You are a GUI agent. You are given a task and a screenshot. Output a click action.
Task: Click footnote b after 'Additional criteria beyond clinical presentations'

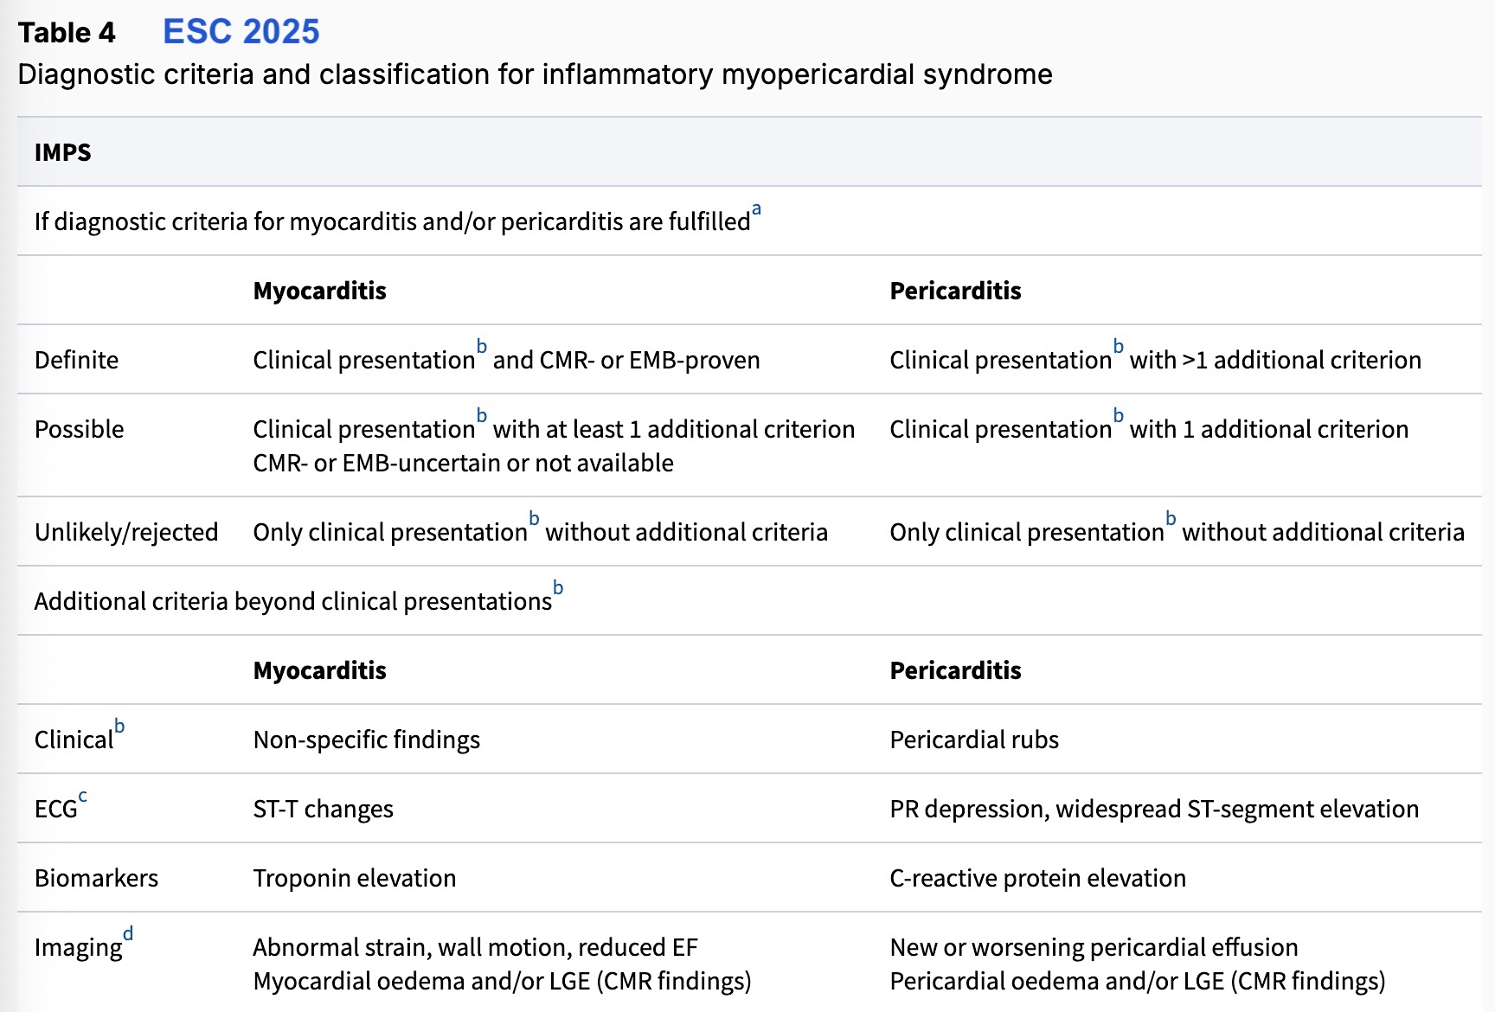[558, 588]
